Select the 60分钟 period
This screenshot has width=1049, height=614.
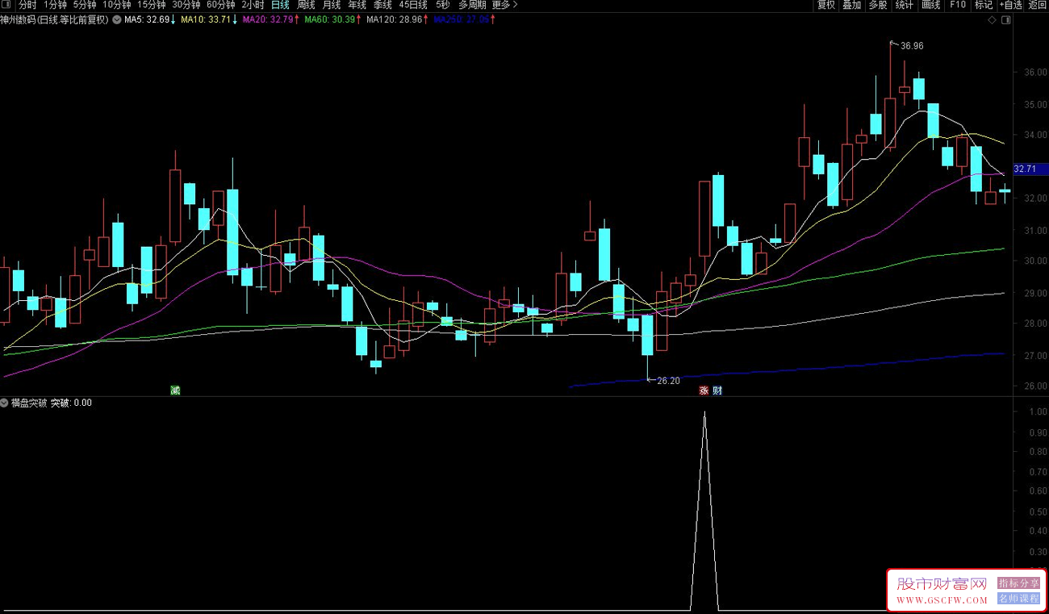point(220,5)
